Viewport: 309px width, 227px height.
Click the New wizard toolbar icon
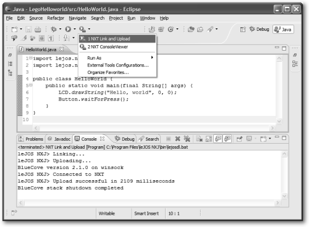(x=14, y=30)
